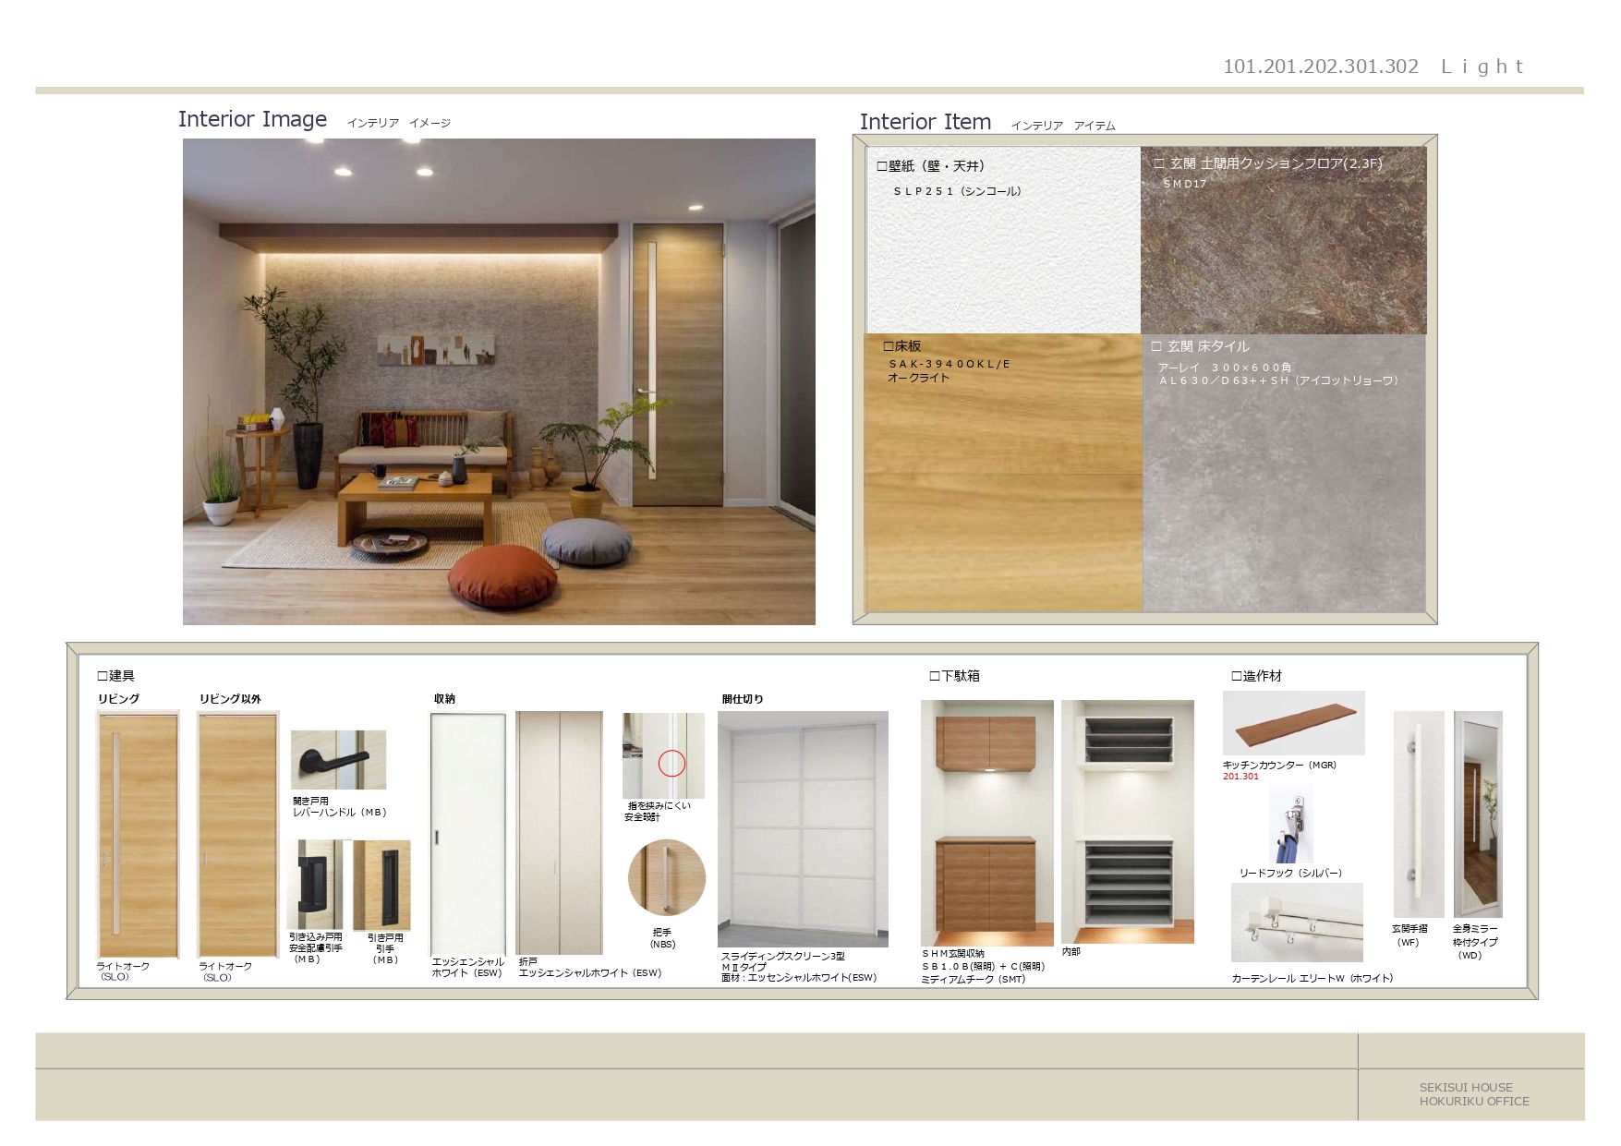
Task: Select the sliding door safety pull handle image
Action: point(314,884)
